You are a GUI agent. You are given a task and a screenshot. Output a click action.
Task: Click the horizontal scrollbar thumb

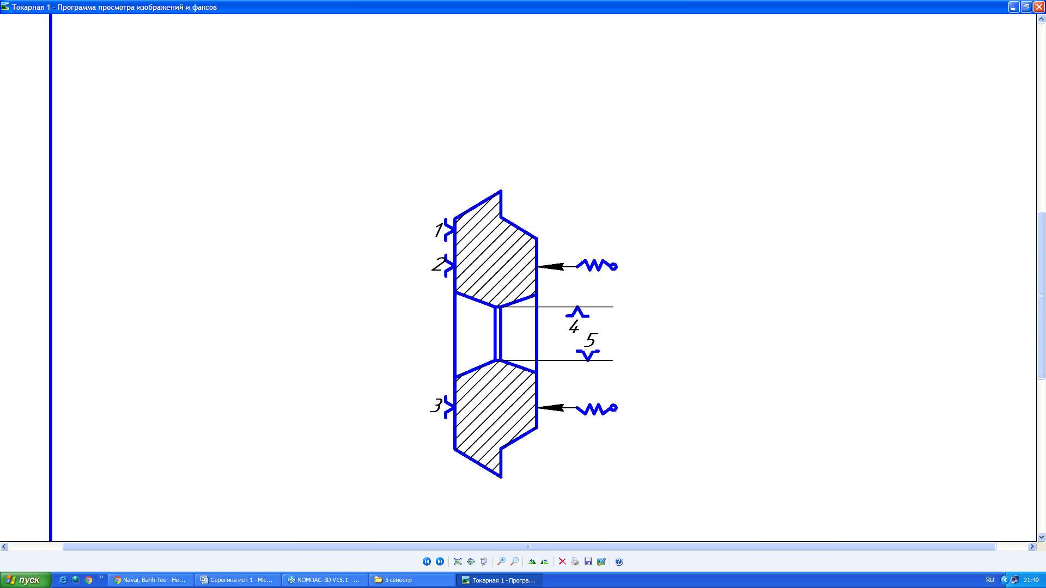click(x=529, y=546)
